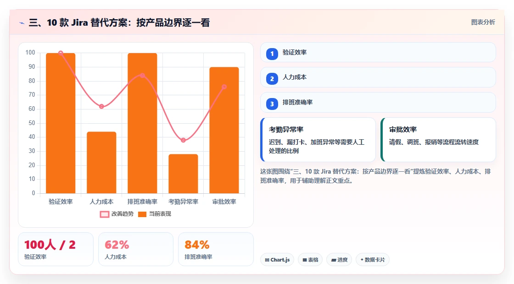514x284 pixels.
Task: Click the 验证效率 x-axis label
Action: click(61, 202)
